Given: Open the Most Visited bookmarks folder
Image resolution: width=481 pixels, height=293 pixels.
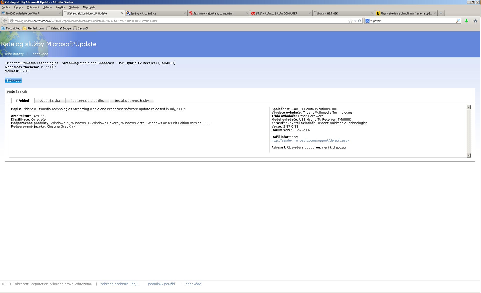Looking at the screenshot, I should pos(11,28).
